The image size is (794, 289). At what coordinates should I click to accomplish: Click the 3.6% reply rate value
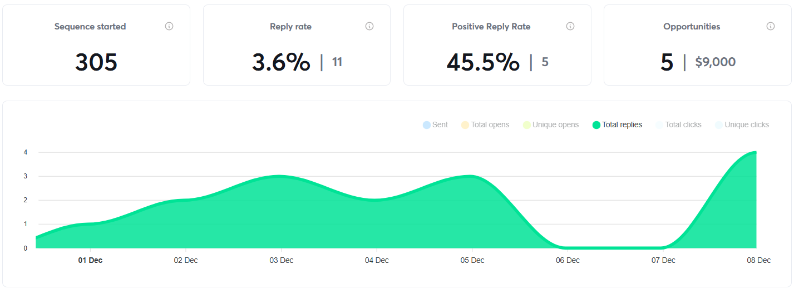click(x=281, y=62)
